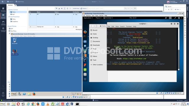Open Edit menu in Kali terminal

(113, 26)
